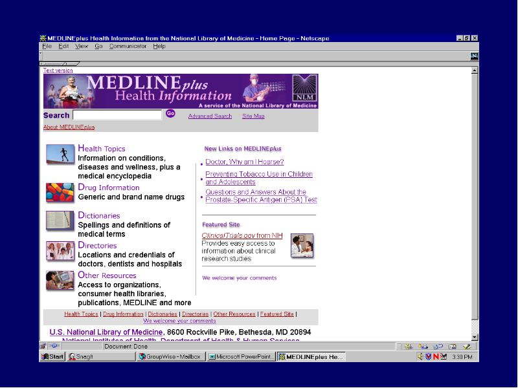
Task: Click footer Other Resources link
Action: pos(234,314)
